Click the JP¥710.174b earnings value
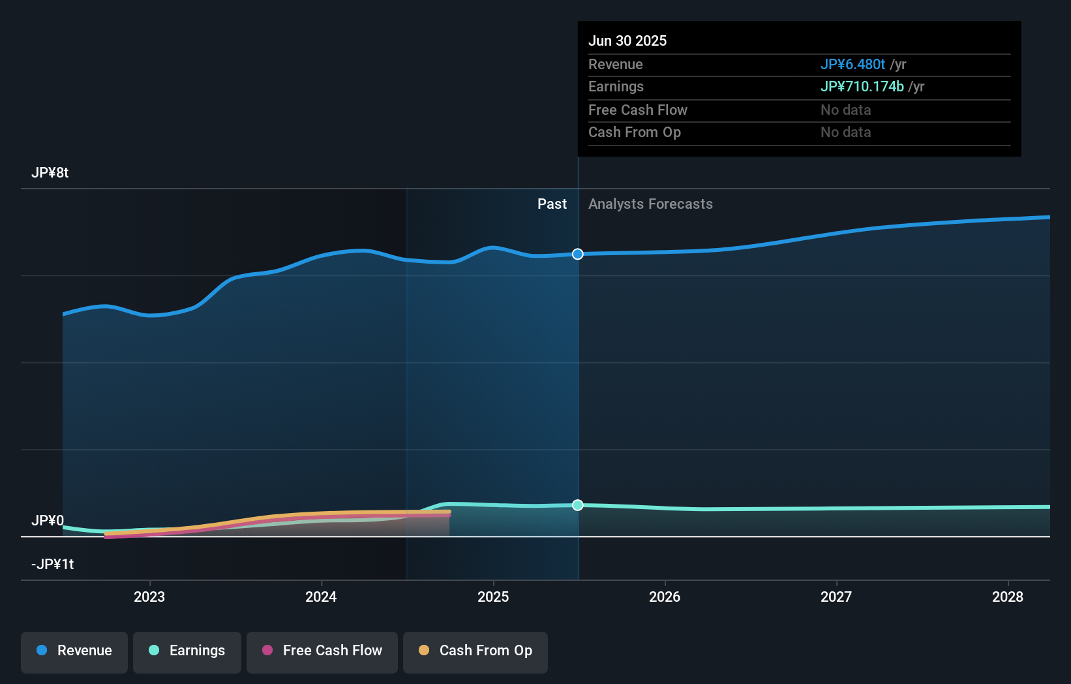This screenshot has width=1071, height=684. pyautogui.click(x=862, y=86)
